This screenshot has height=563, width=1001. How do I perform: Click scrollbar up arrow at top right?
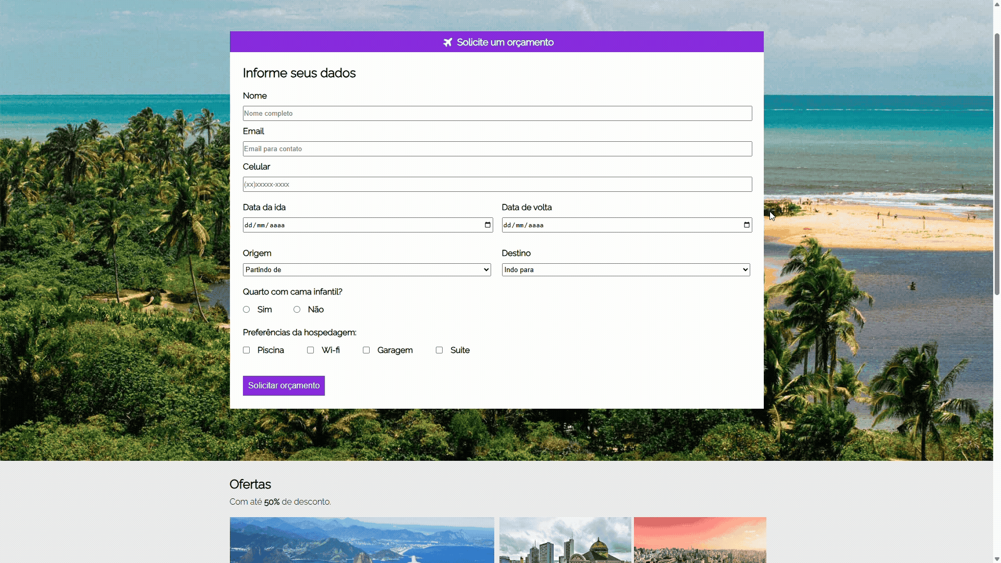coord(997,4)
